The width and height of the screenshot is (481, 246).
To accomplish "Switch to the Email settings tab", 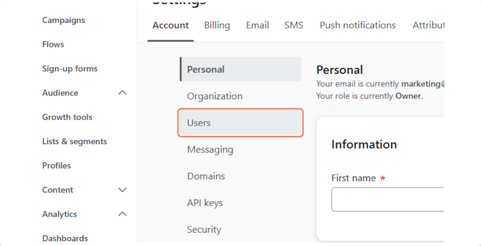I will [x=257, y=25].
